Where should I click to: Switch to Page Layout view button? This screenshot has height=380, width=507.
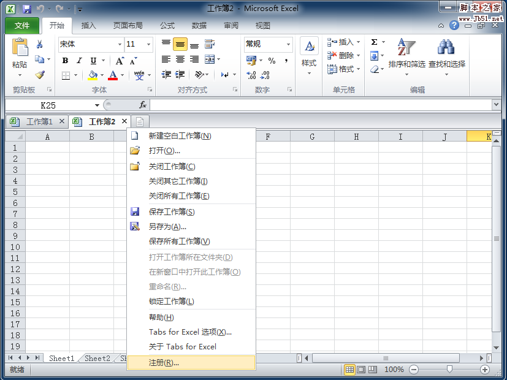pyautogui.click(x=362, y=370)
